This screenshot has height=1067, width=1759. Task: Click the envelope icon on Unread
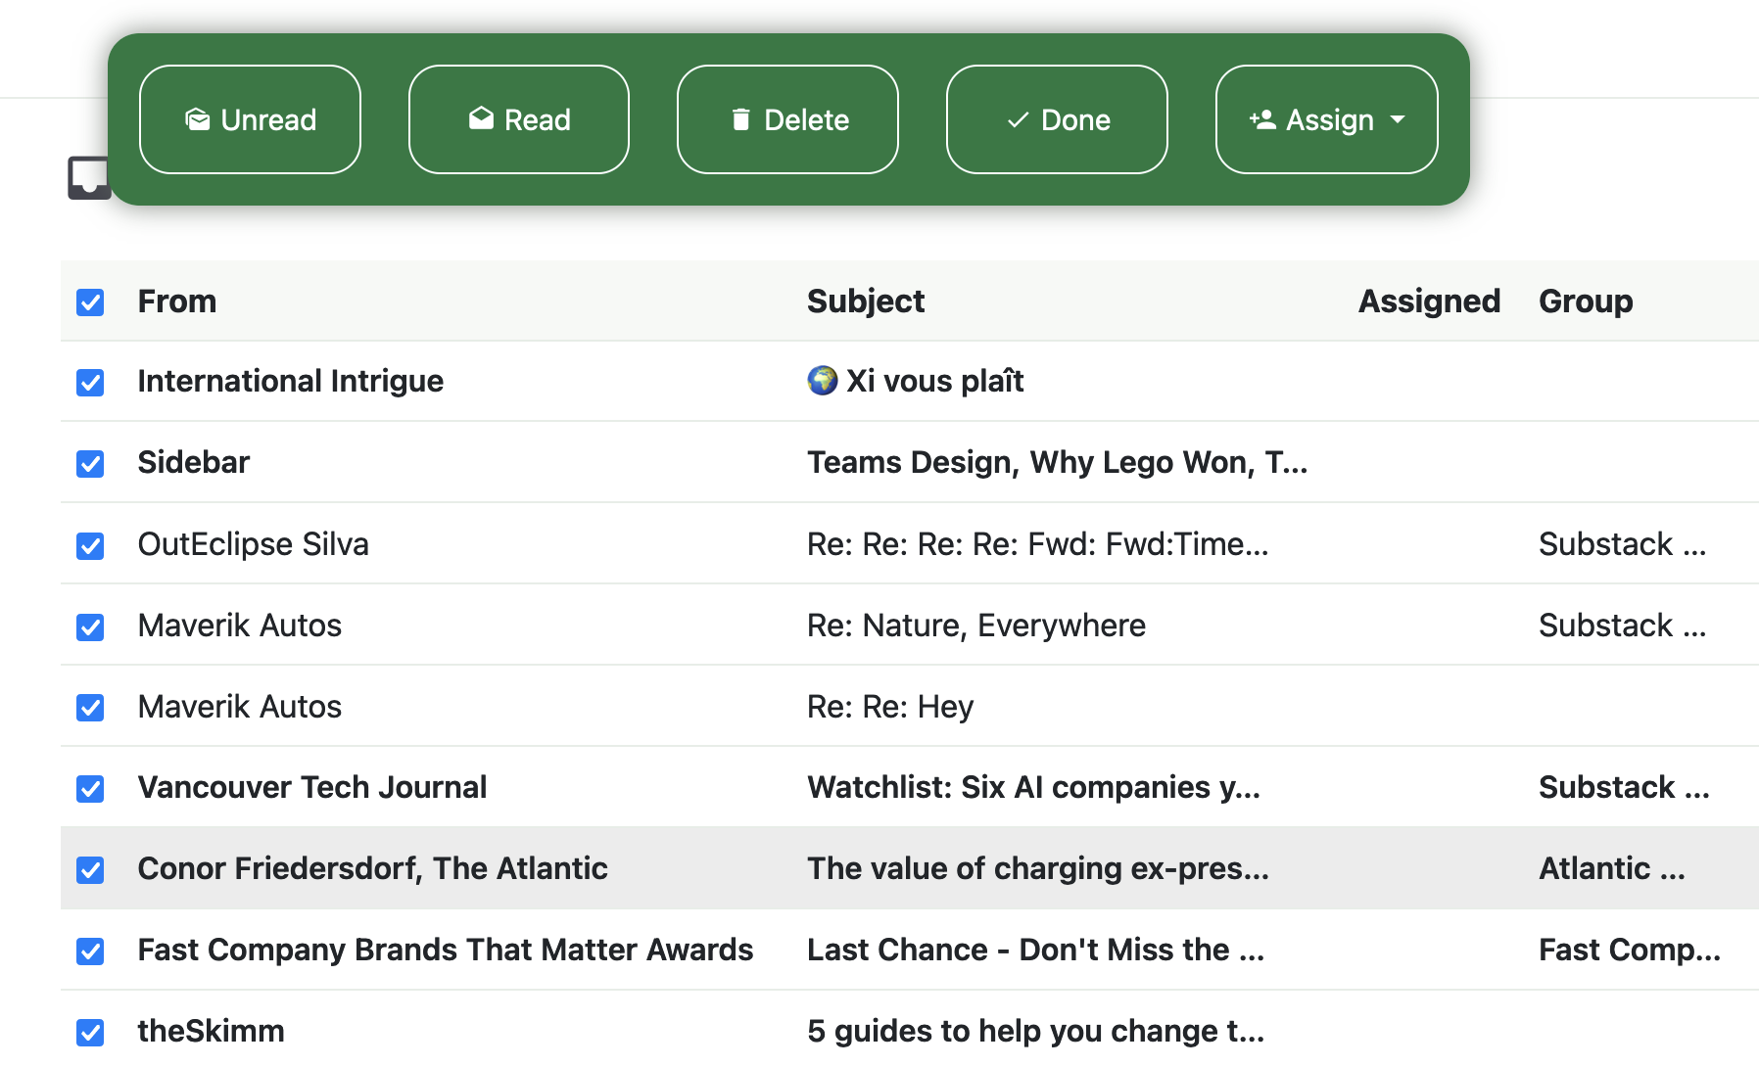coord(198,119)
